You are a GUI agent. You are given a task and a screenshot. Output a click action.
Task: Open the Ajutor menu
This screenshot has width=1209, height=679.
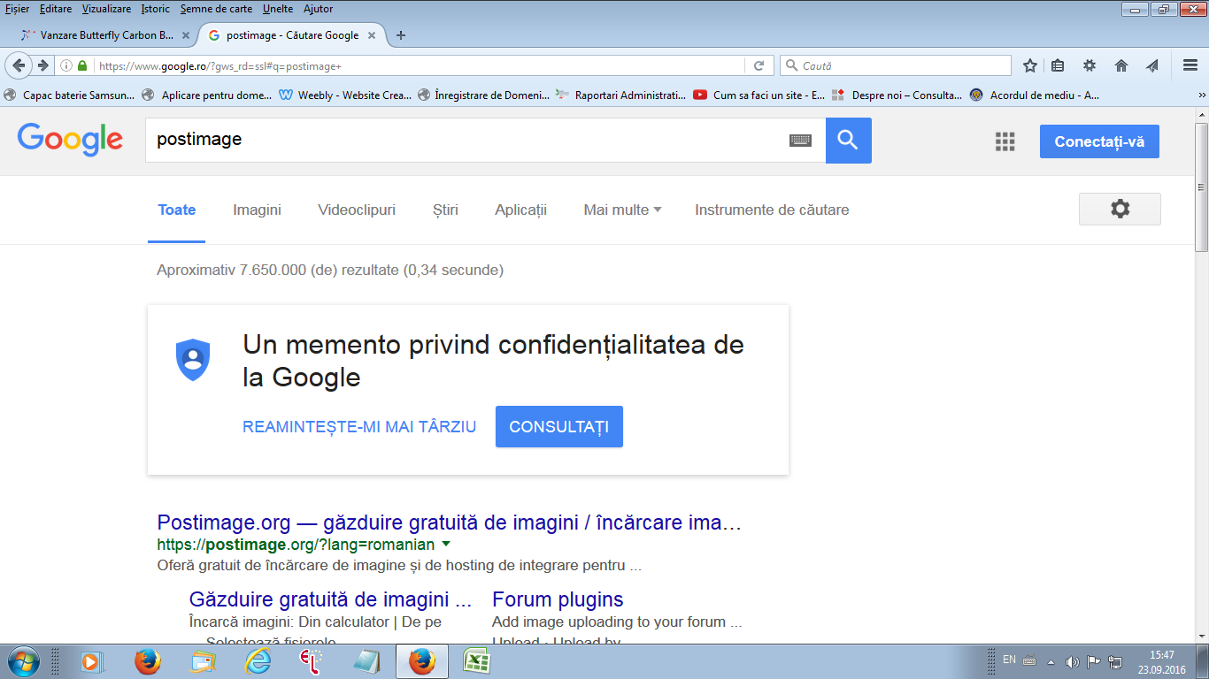coord(318,9)
